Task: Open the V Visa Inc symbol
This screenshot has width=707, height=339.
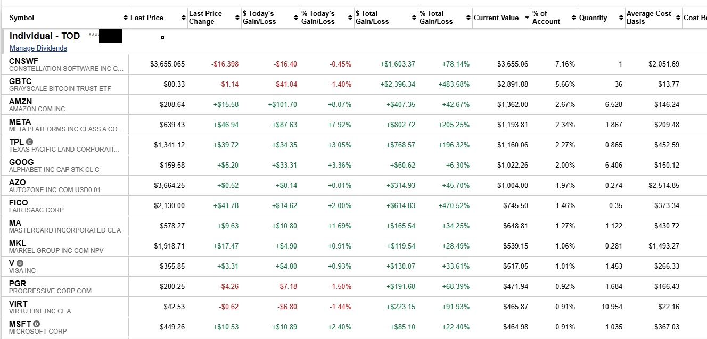Action: coord(12,263)
